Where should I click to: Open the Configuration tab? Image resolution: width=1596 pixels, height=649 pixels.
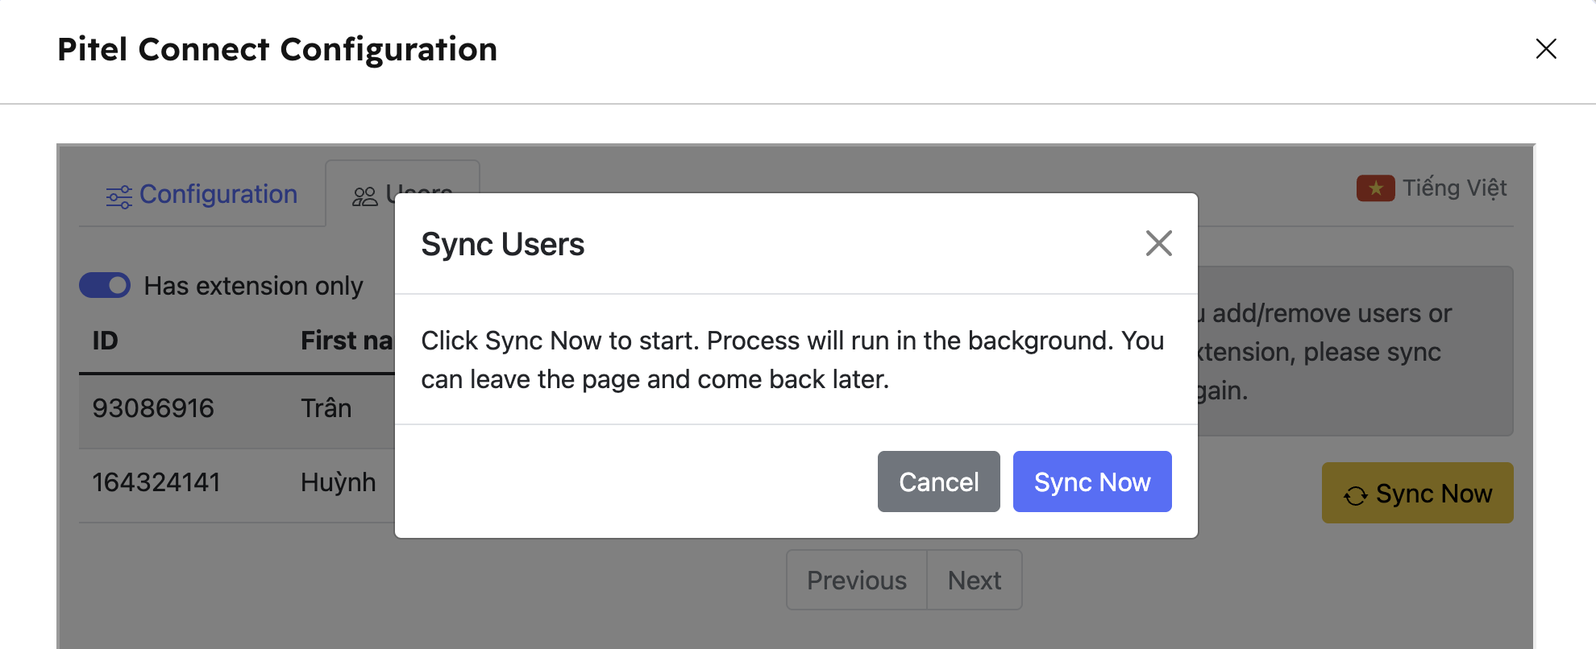tap(202, 194)
